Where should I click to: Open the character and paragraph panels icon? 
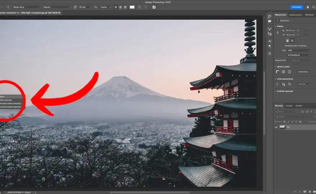[x=154, y=7]
